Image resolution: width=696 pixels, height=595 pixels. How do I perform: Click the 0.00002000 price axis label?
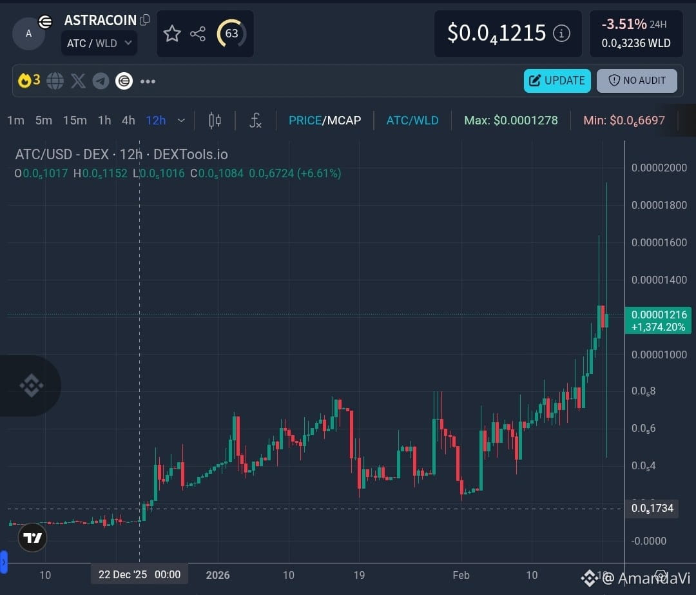pyautogui.click(x=659, y=168)
